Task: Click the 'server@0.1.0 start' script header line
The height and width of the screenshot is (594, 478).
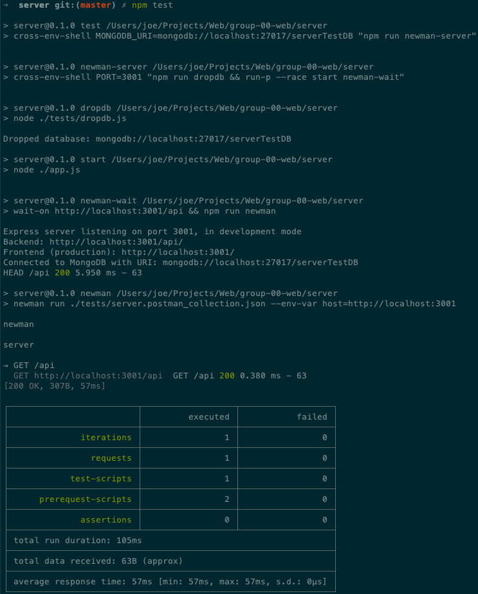Action: 168,160
